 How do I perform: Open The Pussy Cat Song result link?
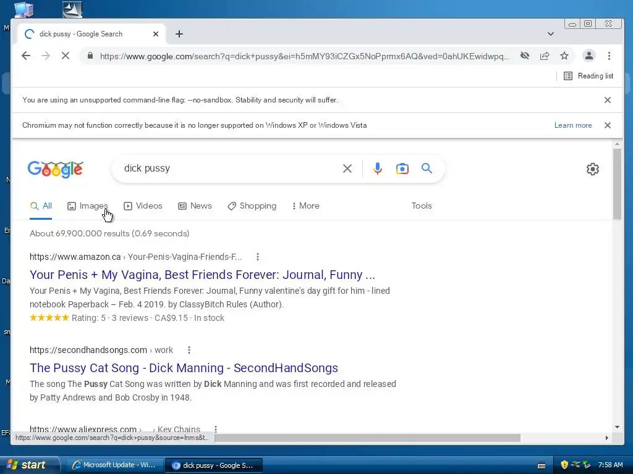click(184, 368)
